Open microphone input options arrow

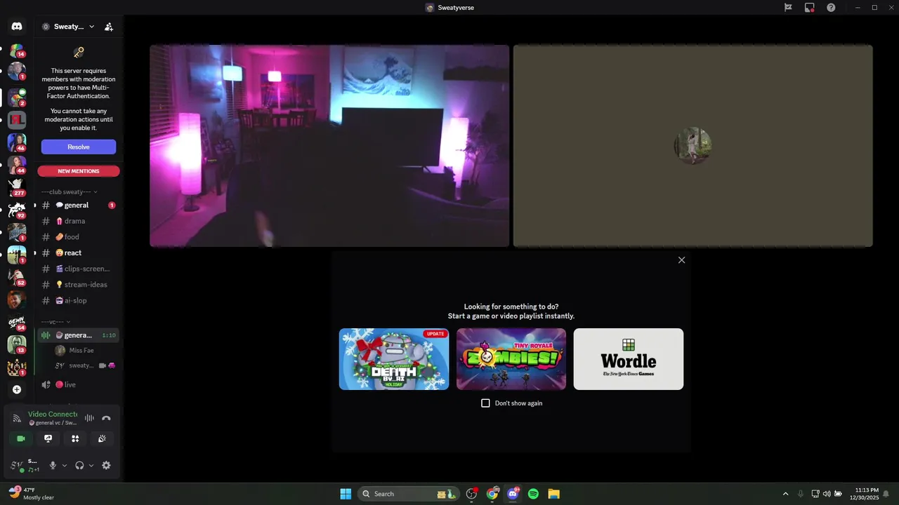coord(65,465)
